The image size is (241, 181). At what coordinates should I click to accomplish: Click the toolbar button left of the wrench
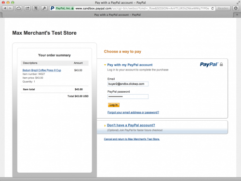tap(36, 8)
